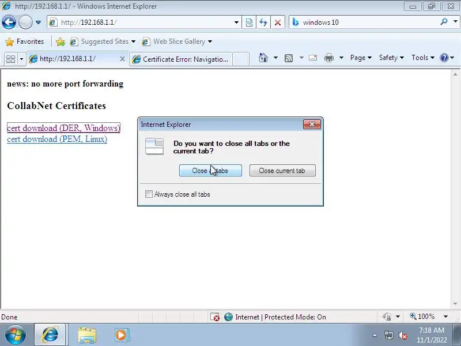Click the magnifier search icon
The height and width of the screenshot is (346, 461).
[x=444, y=22]
